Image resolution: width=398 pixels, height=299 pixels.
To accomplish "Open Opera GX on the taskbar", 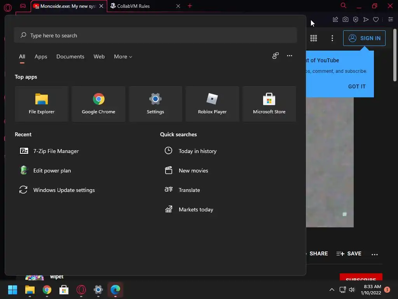I will (x=81, y=290).
